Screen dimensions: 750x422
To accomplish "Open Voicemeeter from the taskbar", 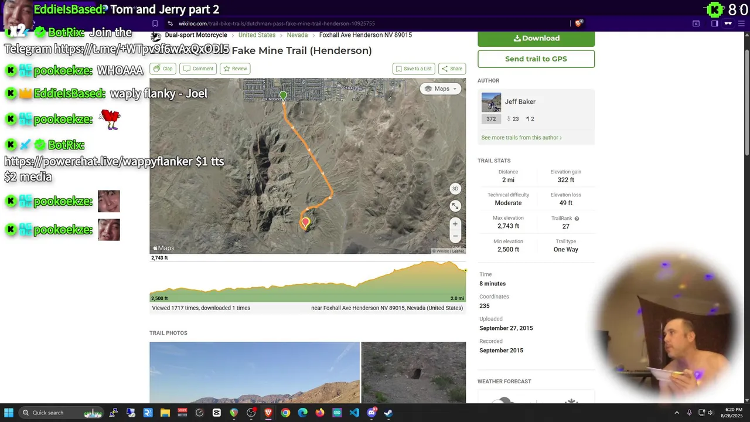I will point(182,413).
